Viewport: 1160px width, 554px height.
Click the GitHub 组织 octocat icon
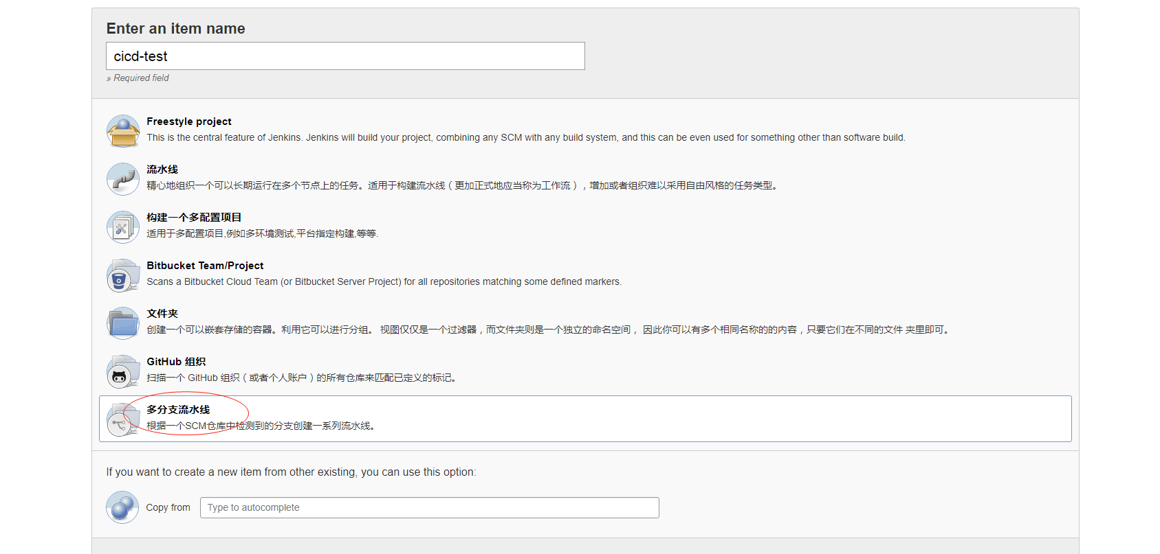[x=123, y=371]
